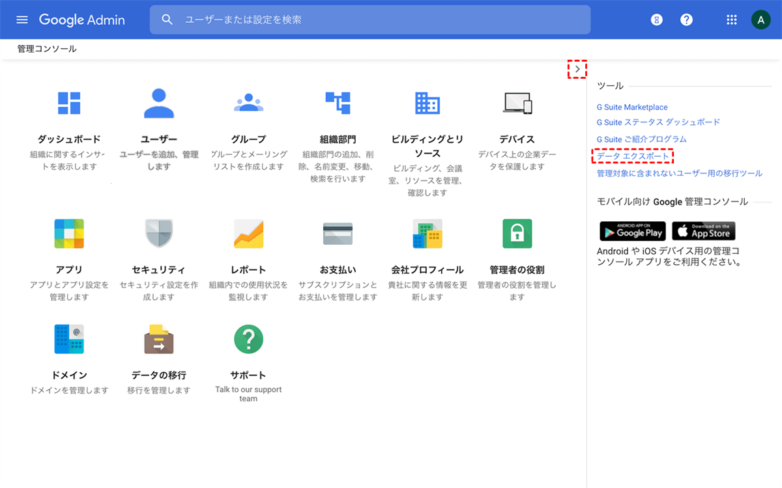
Task: Click the データ エクスポート link
Action: pyautogui.click(x=633, y=157)
